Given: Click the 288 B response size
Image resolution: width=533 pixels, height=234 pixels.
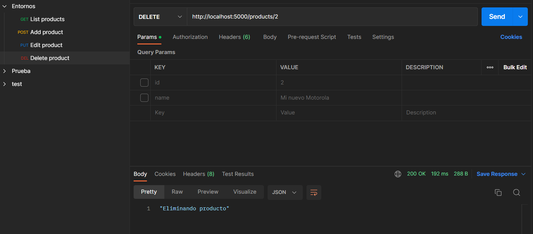Looking at the screenshot, I should (461, 174).
